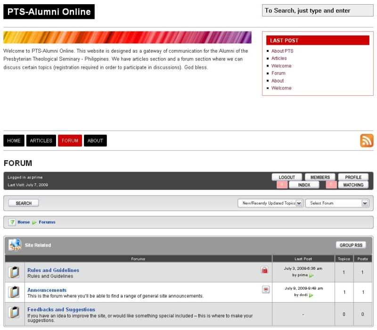Open Feedbacks and Suggestions forum
Viewport: 377px width, 330px height.
(x=61, y=310)
